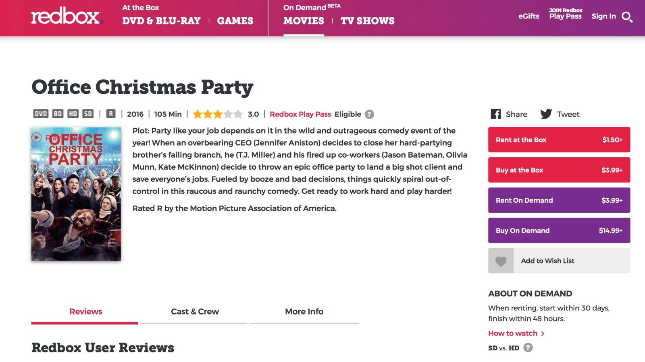
Task: Open the search magnifier icon
Action: click(x=627, y=17)
